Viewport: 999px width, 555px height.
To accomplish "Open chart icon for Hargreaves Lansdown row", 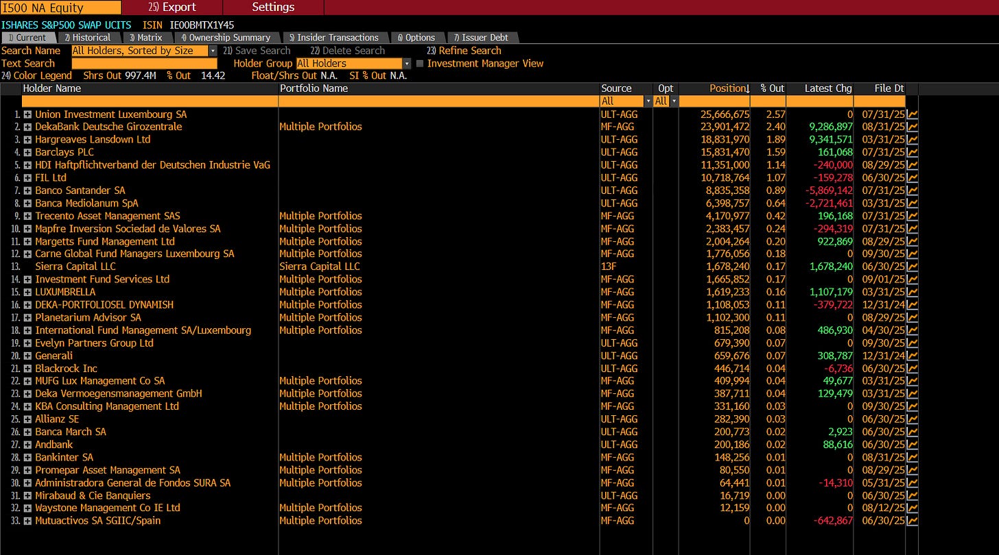I will click(913, 140).
